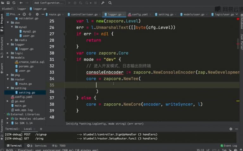This screenshot has height=151, width=243.
Task: Switch to the config.yaml tab
Action: pyautogui.click(x=140, y=14)
